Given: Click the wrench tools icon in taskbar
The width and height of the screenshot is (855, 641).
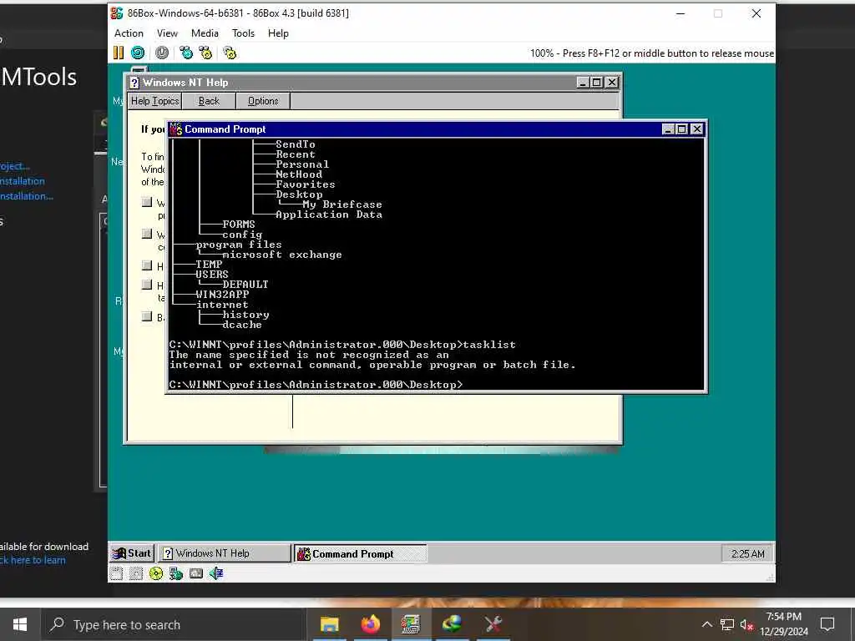Looking at the screenshot, I should (x=493, y=624).
